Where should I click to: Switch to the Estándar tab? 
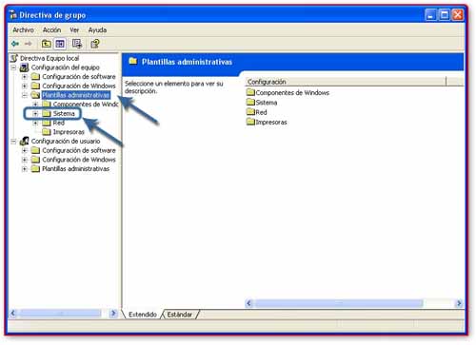pos(180,315)
